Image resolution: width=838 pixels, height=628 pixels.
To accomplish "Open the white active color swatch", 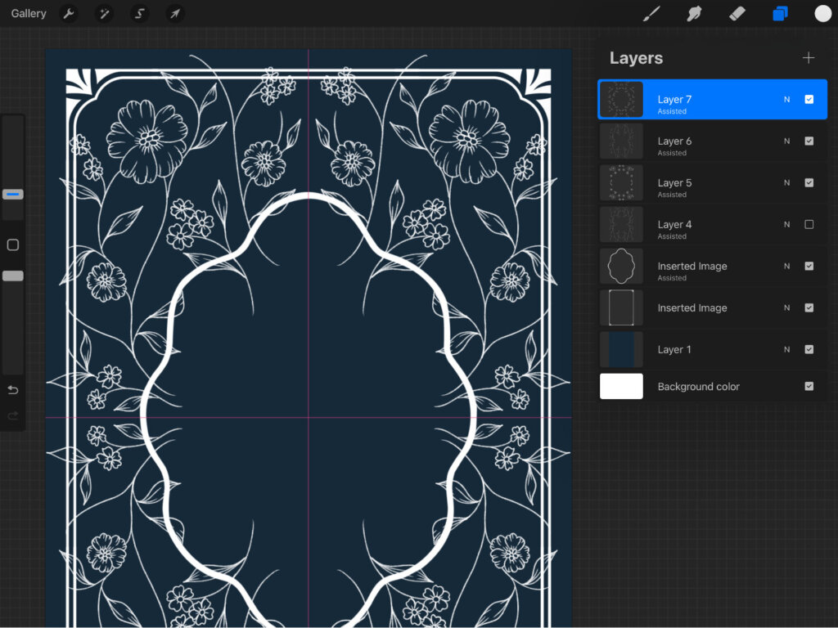I will tap(822, 14).
